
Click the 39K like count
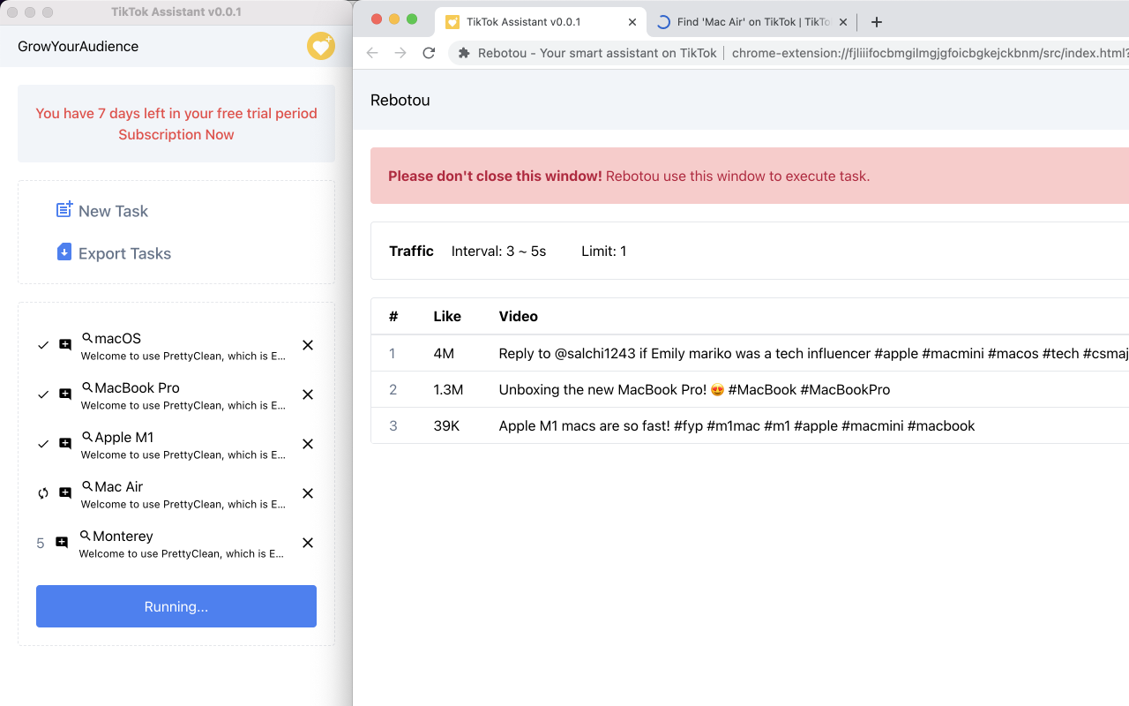coord(446,425)
